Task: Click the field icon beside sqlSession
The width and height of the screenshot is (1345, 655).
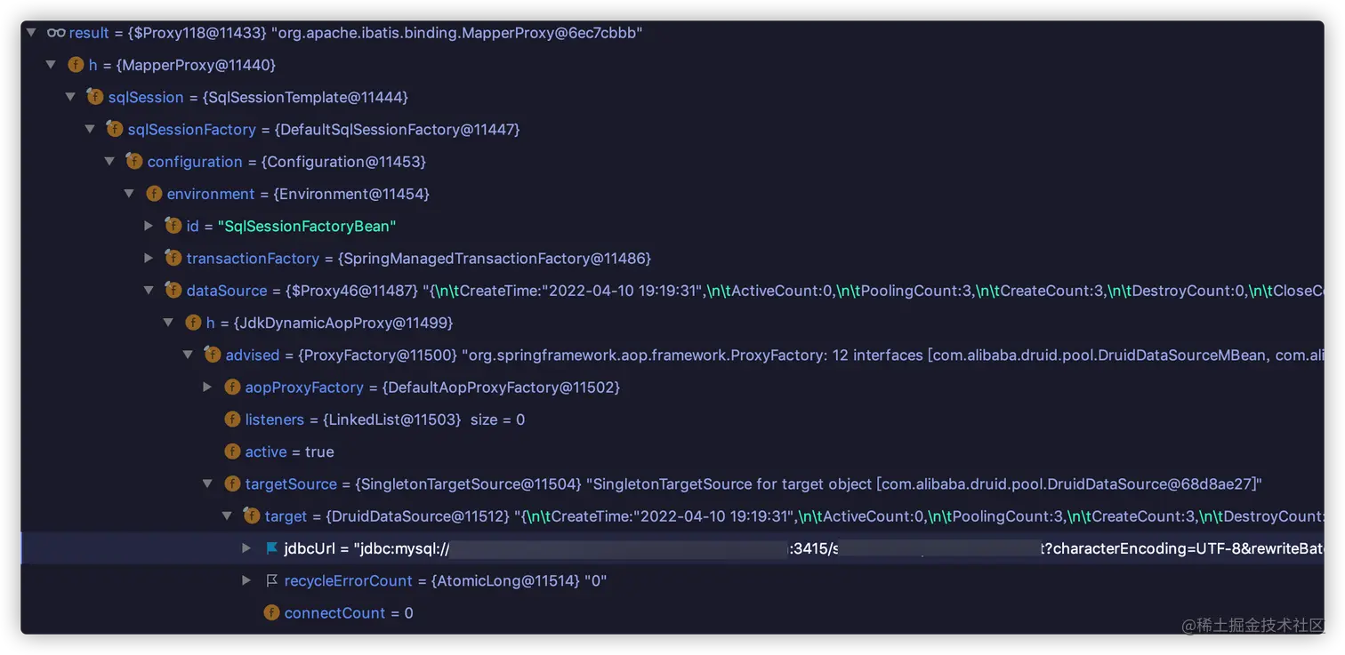Action: click(x=95, y=97)
